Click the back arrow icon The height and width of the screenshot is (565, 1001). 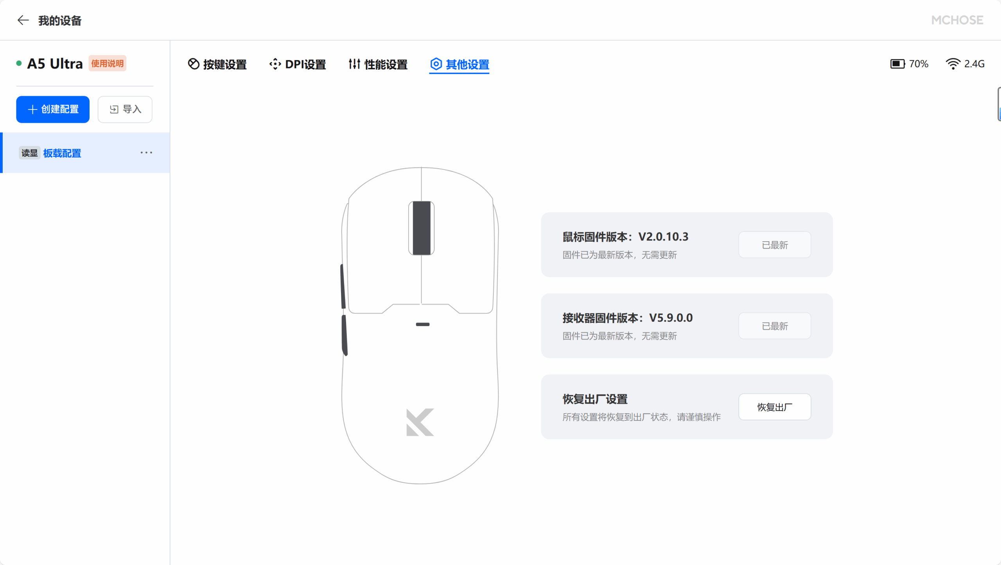23,20
